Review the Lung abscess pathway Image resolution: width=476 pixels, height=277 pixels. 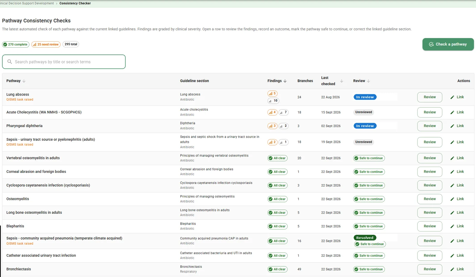pyautogui.click(x=430, y=97)
